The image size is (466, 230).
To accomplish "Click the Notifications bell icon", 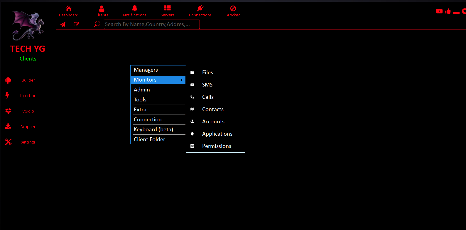I will (134, 8).
